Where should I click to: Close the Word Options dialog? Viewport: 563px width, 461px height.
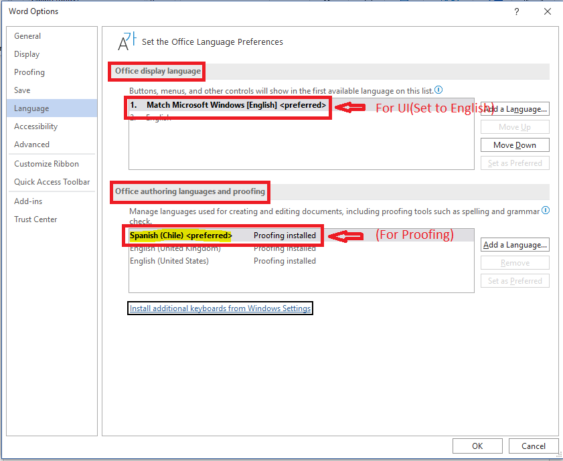click(547, 11)
